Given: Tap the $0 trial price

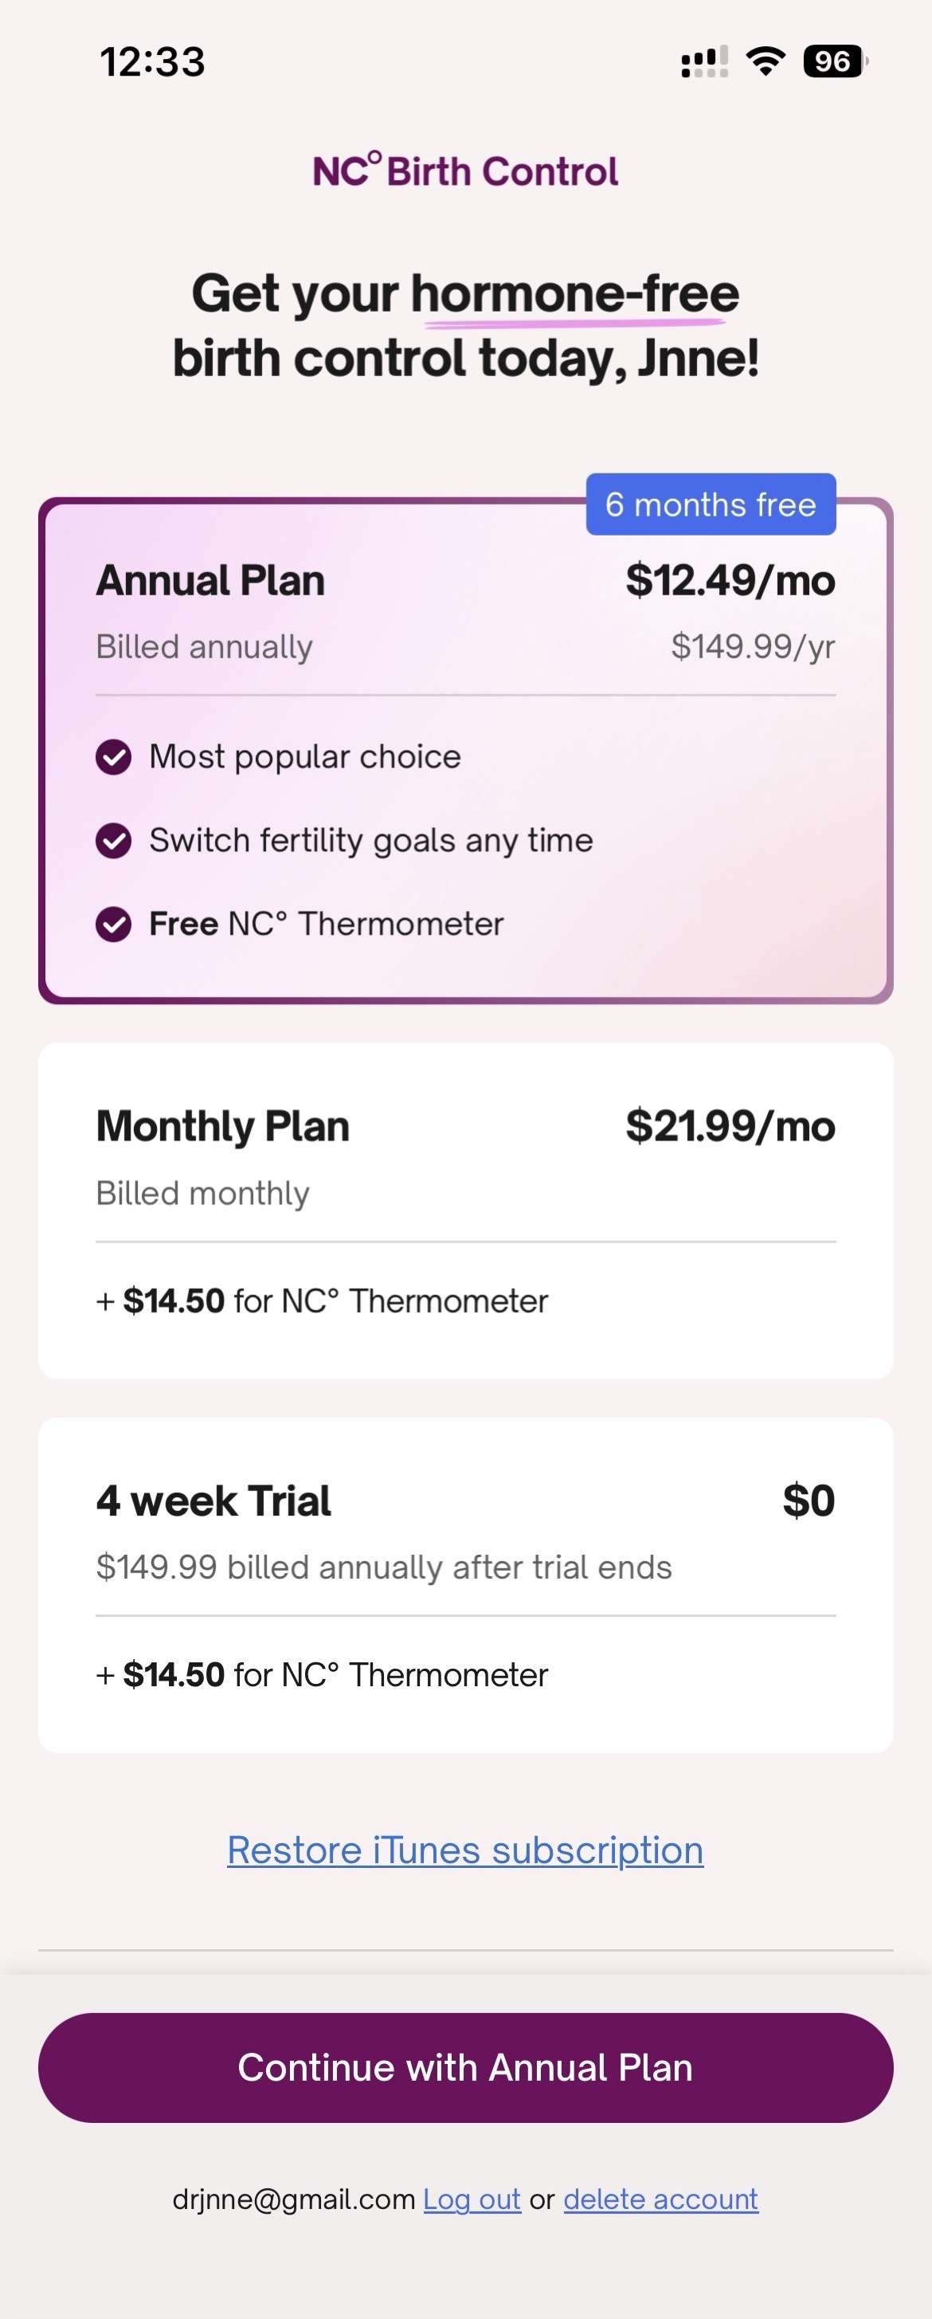Looking at the screenshot, I should (x=808, y=1501).
